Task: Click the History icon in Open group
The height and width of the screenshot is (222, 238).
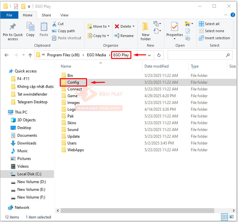Action: (188, 38)
